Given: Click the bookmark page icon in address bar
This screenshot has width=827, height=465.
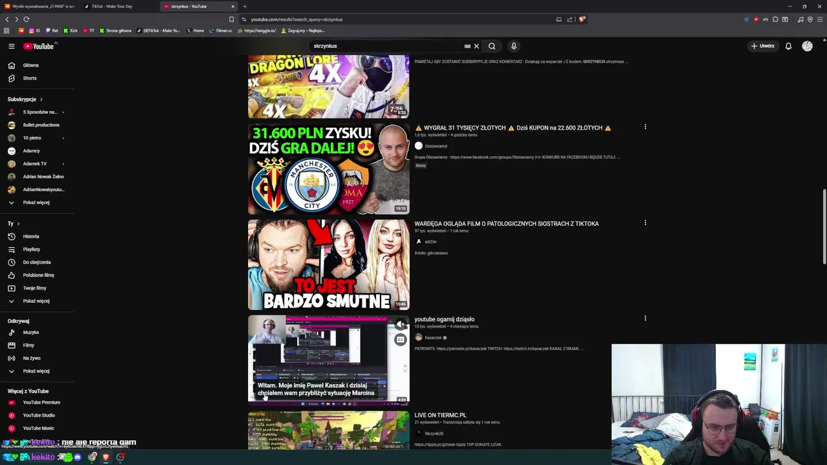Looking at the screenshot, I should click(x=231, y=19).
